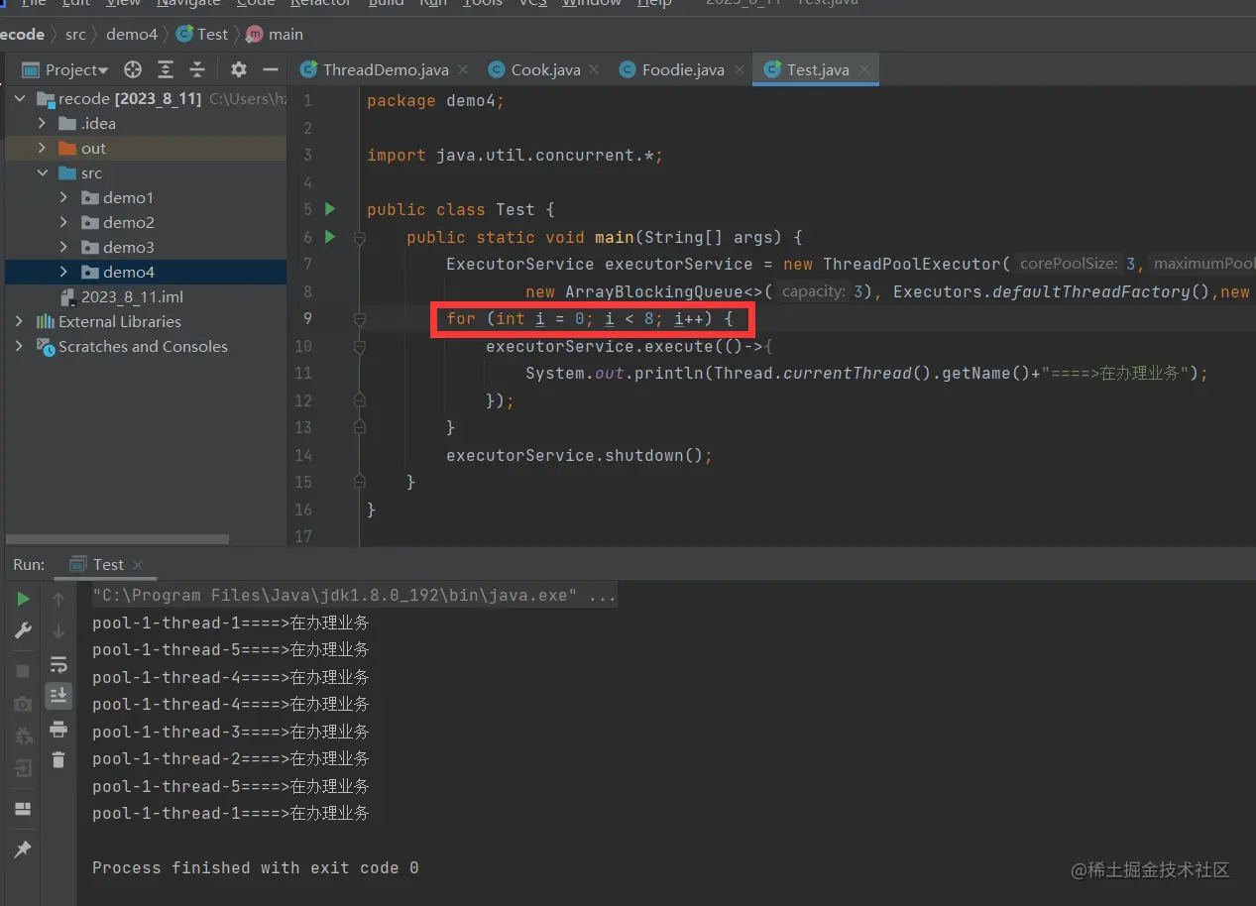Select the demo4 package in the tree

pos(146,273)
